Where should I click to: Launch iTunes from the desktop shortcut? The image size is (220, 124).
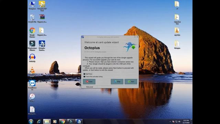[32, 97]
